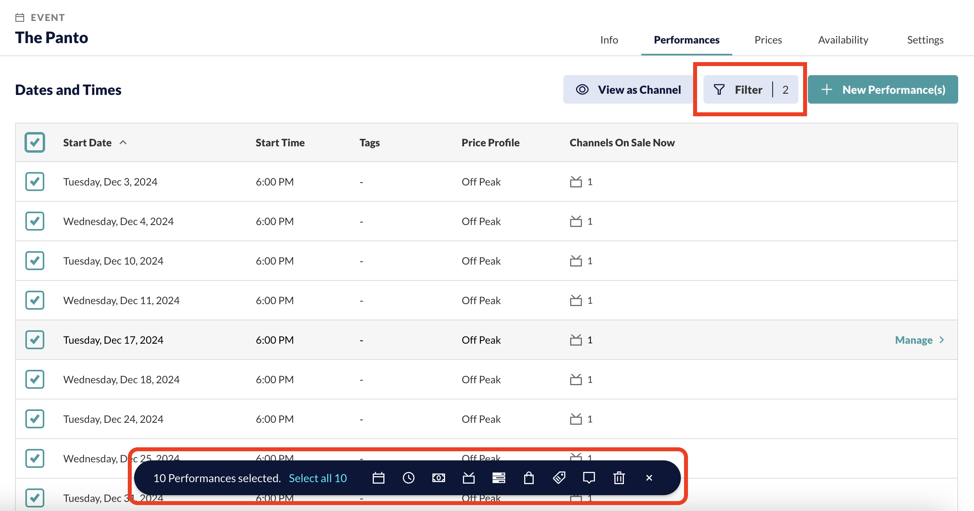Click the speech bubble icon in action bar
Viewport: 974px width, 511px height.
(589, 478)
